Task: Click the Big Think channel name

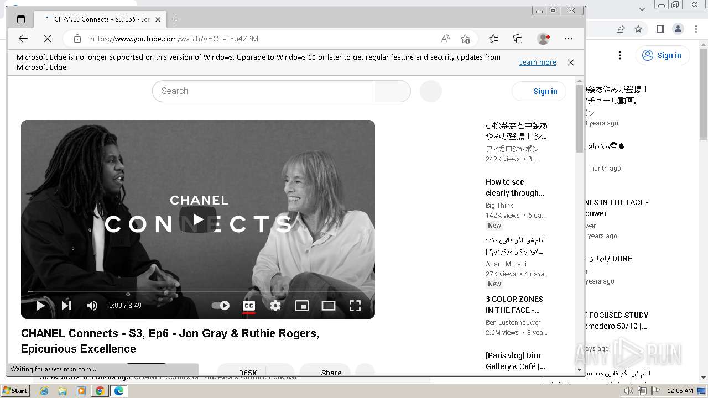Action: (499, 206)
